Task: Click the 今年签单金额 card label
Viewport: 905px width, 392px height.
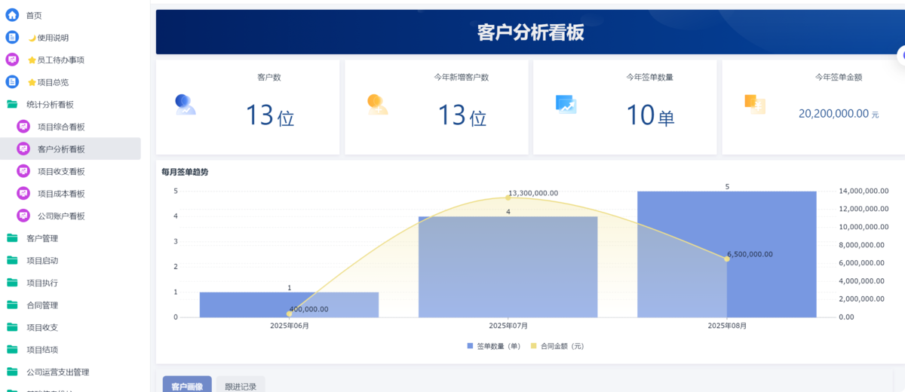Action: [839, 77]
